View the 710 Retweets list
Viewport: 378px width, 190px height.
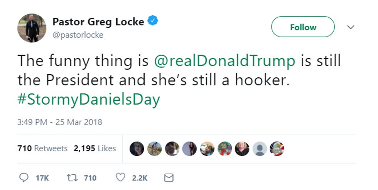coord(42,148)
